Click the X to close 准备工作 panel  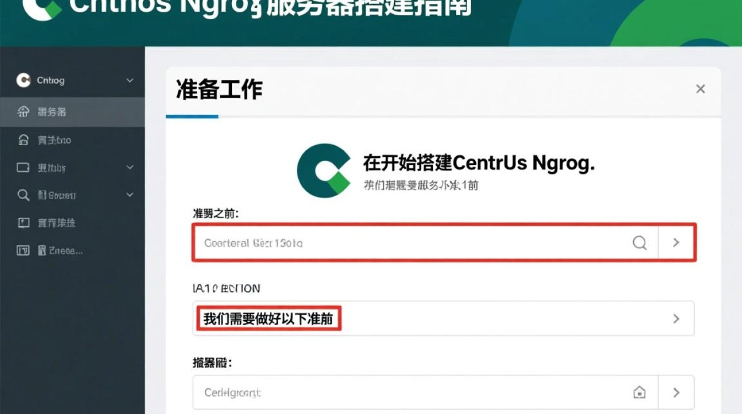(x=700, y=88)
